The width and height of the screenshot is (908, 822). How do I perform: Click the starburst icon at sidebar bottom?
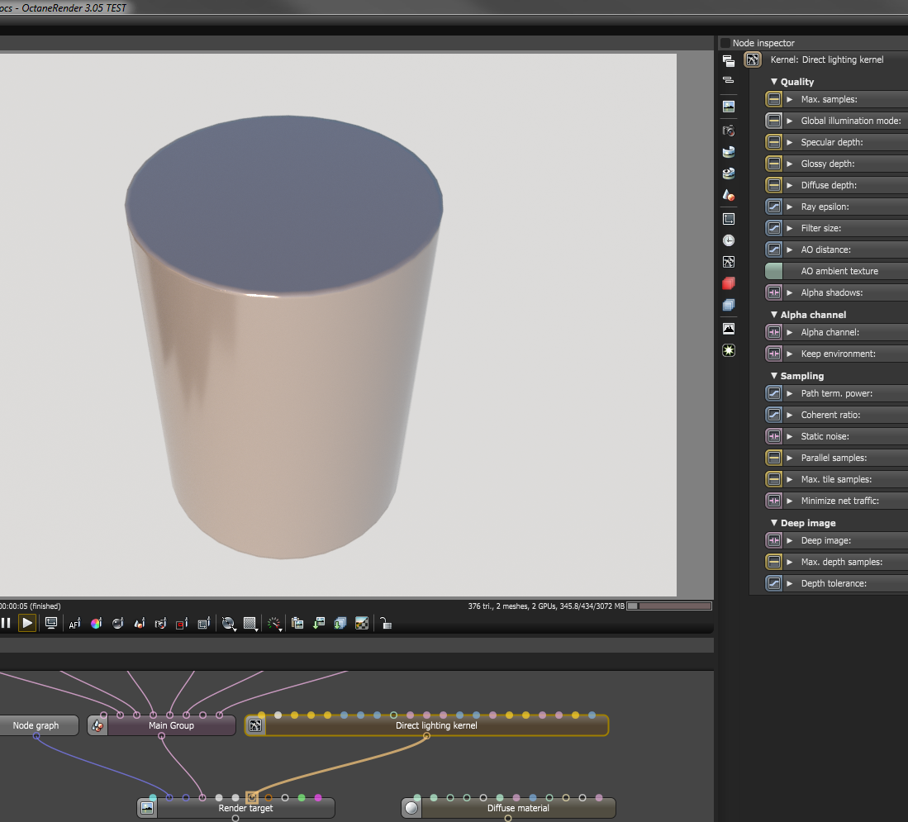pos(728,350)
